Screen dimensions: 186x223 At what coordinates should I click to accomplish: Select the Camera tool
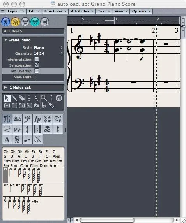click(x=37, y=105)
